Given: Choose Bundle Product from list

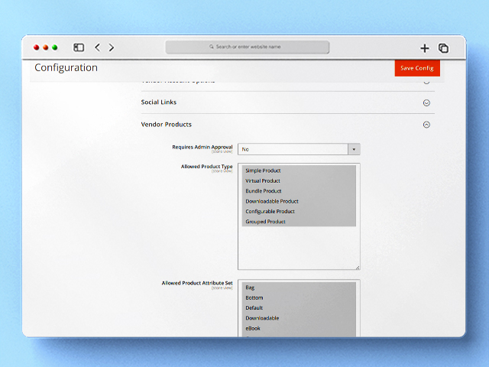Looking at the screenshot, I should pos(264,191).
